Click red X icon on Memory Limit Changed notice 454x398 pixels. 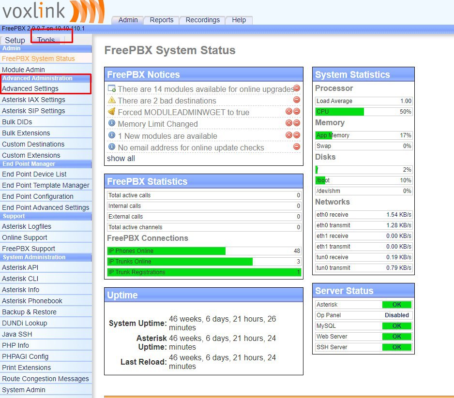tap(288, 123)
